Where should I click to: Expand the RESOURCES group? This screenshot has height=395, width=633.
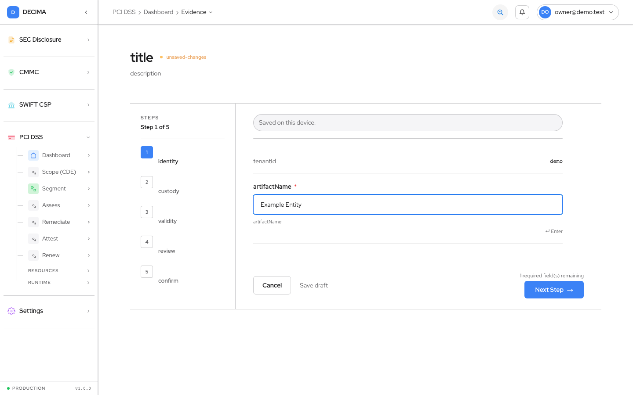[88, 271]
